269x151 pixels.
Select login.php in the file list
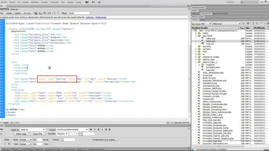[x=210, y=70]
